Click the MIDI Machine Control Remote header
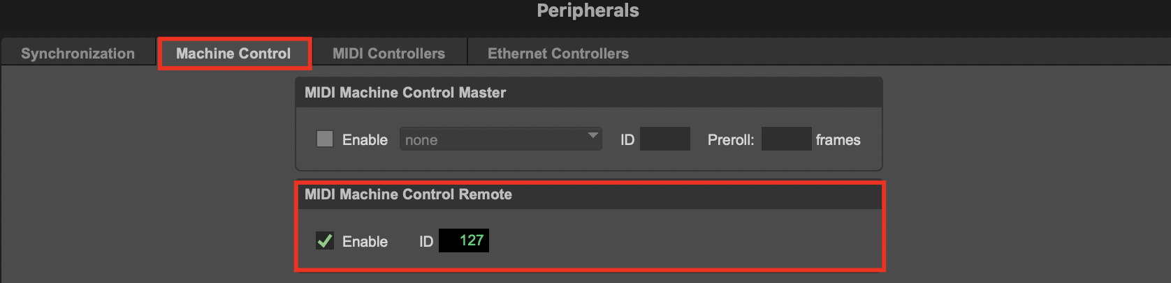This screenshot has width=1171, height=283. point(408,194)
